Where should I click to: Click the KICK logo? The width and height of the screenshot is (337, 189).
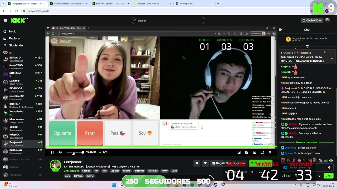pos(19,20)
